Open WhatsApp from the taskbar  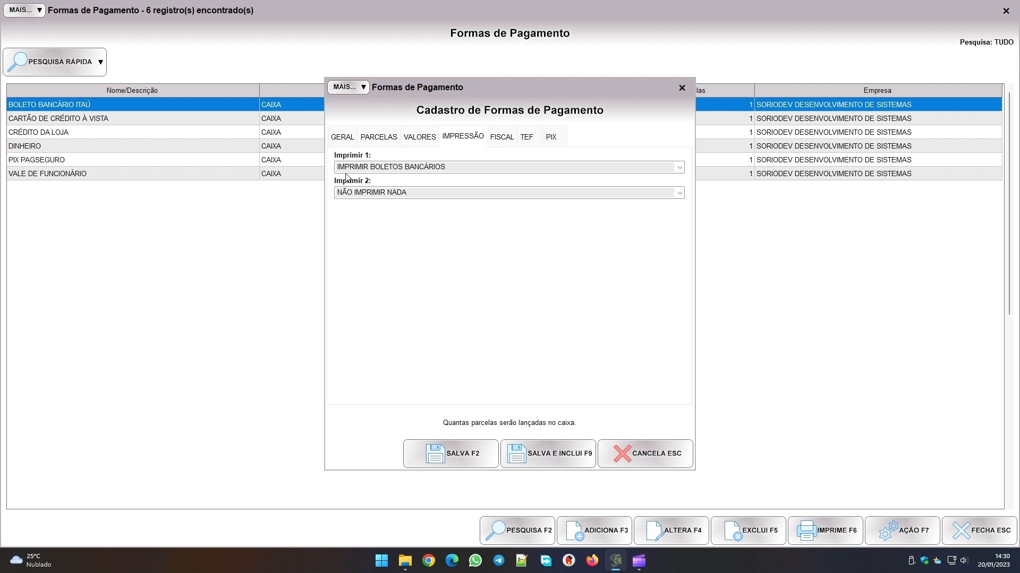475,561
